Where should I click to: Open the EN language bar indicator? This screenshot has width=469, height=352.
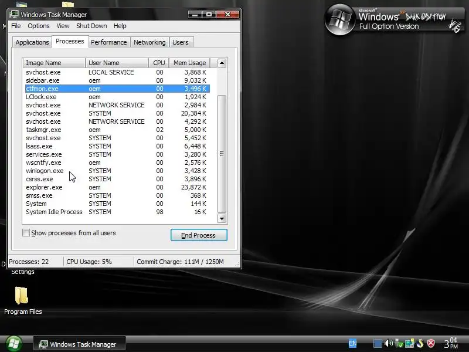353,344
